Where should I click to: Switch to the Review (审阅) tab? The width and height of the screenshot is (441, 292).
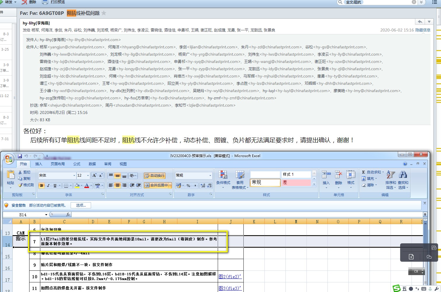point(108,164)
